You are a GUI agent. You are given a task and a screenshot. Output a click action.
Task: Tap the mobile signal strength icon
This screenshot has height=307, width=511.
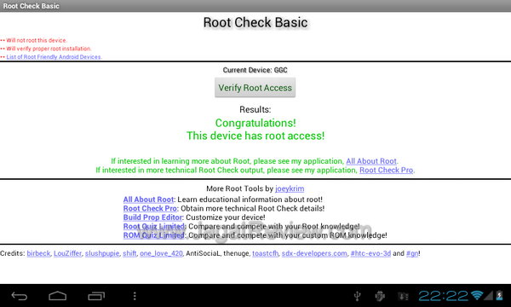[x=489, y=296]
